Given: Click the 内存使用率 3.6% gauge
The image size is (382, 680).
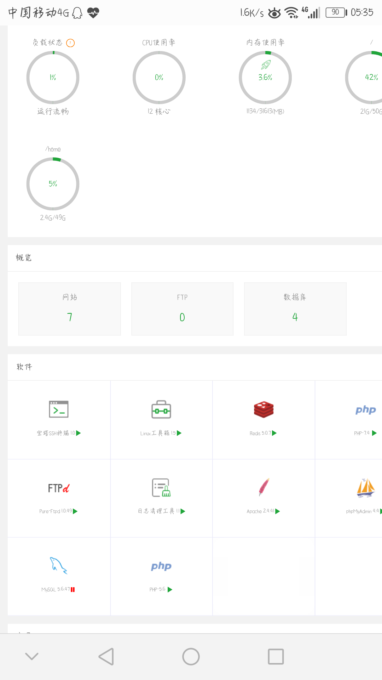Looking at the screenshot, I should coord(265,78).
